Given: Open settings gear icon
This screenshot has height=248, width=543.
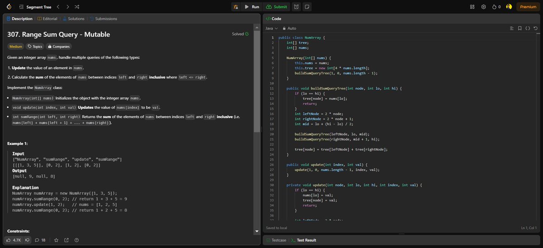Looking at the screenshot, I should (484, 7).
